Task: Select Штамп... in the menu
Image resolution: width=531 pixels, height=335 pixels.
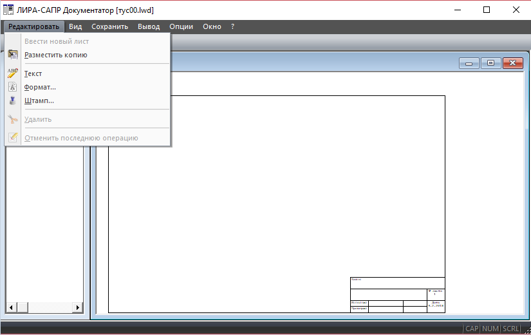Action: pyautogui.click(x=88, y=100)
